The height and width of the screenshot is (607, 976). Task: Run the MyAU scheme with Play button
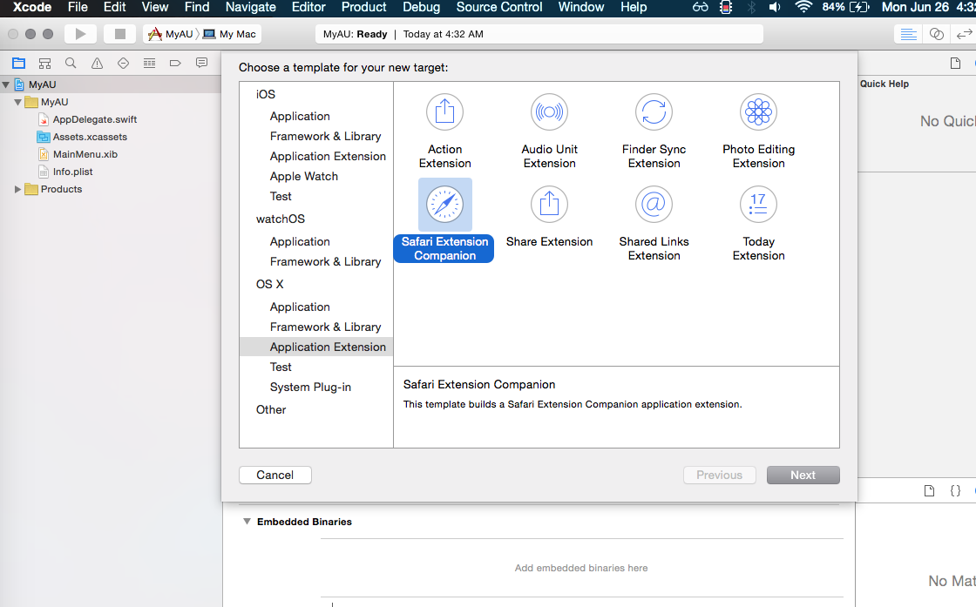click(80, 34)
